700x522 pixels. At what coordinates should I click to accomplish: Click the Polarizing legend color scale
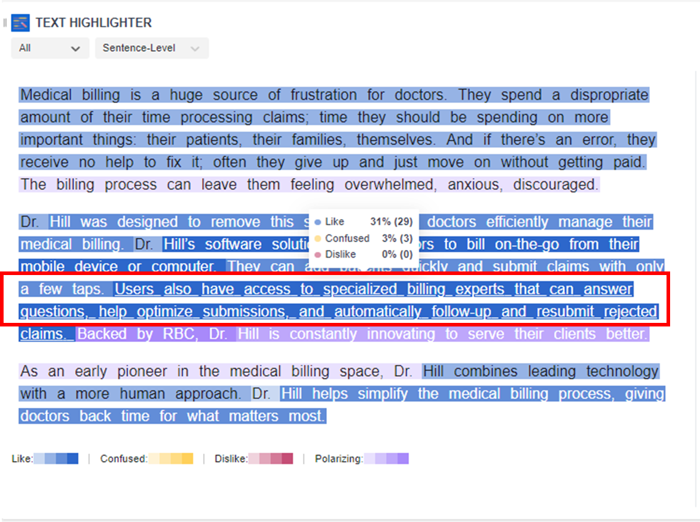coord(386,459)
